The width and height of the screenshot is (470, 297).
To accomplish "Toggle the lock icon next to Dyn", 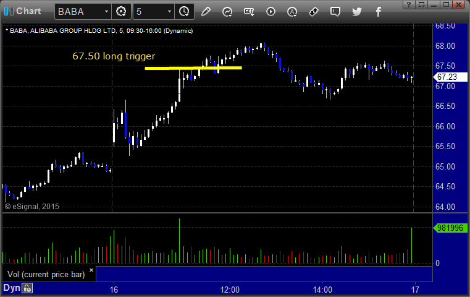I will (x=27, y=288).
